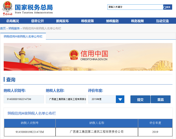
Task: Open the 评价年度 dropdown arrow
Action: 120,99
